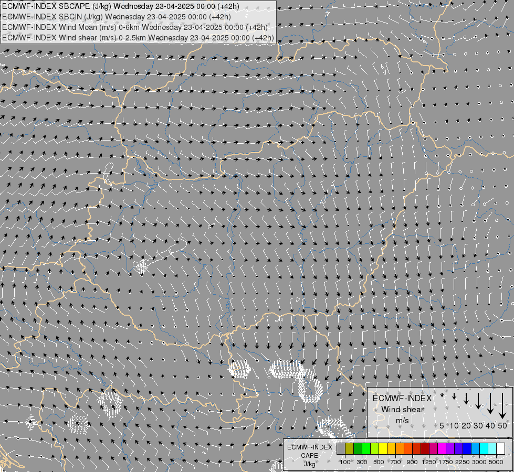Select the magenta CAPE legend swatch
The height and width of the screenshot is (472, 514).
tap(442, 448)
